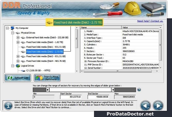The height and width of the screenshot is (117, 172).
Task: Select the My Computer icon
Action: tap(12, 28)
